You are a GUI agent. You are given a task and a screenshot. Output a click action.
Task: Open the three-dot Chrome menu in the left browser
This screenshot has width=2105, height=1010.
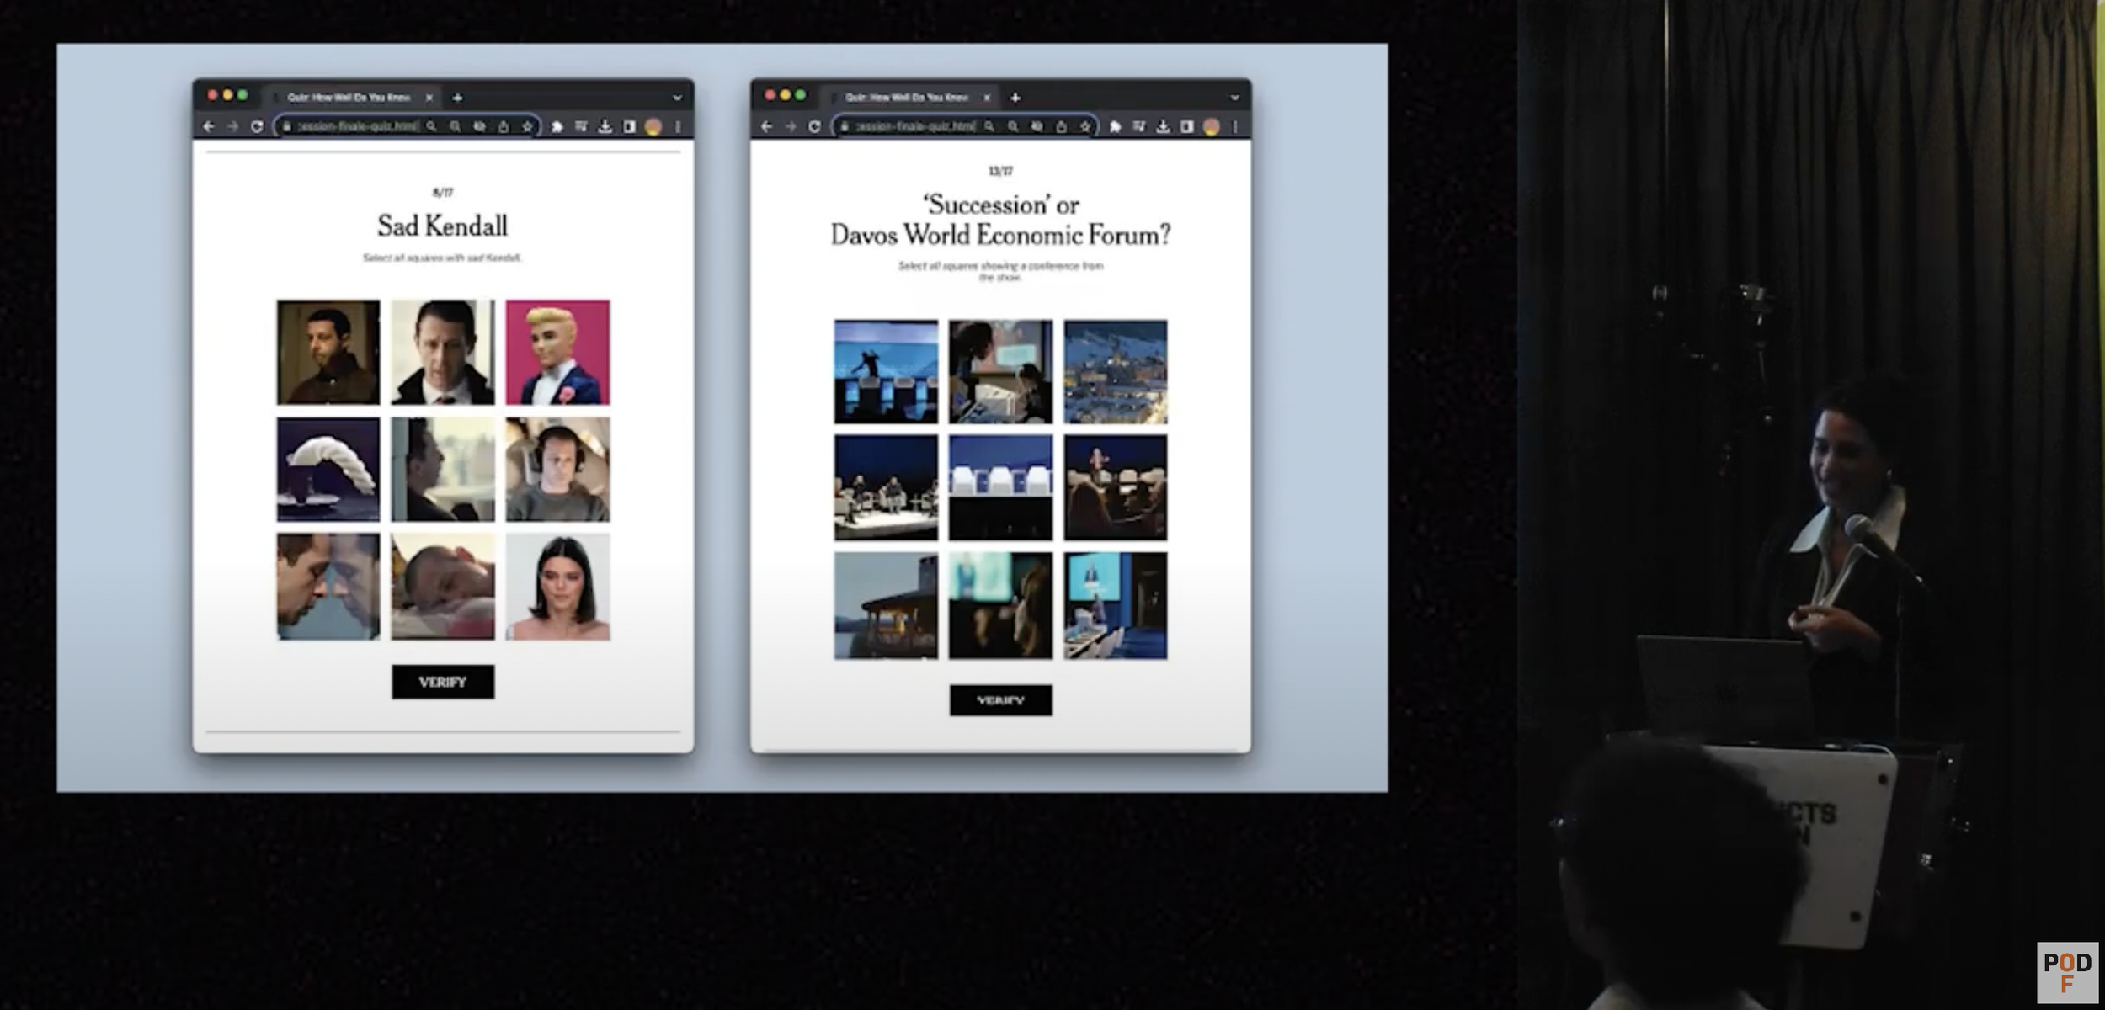click(678, 126)
